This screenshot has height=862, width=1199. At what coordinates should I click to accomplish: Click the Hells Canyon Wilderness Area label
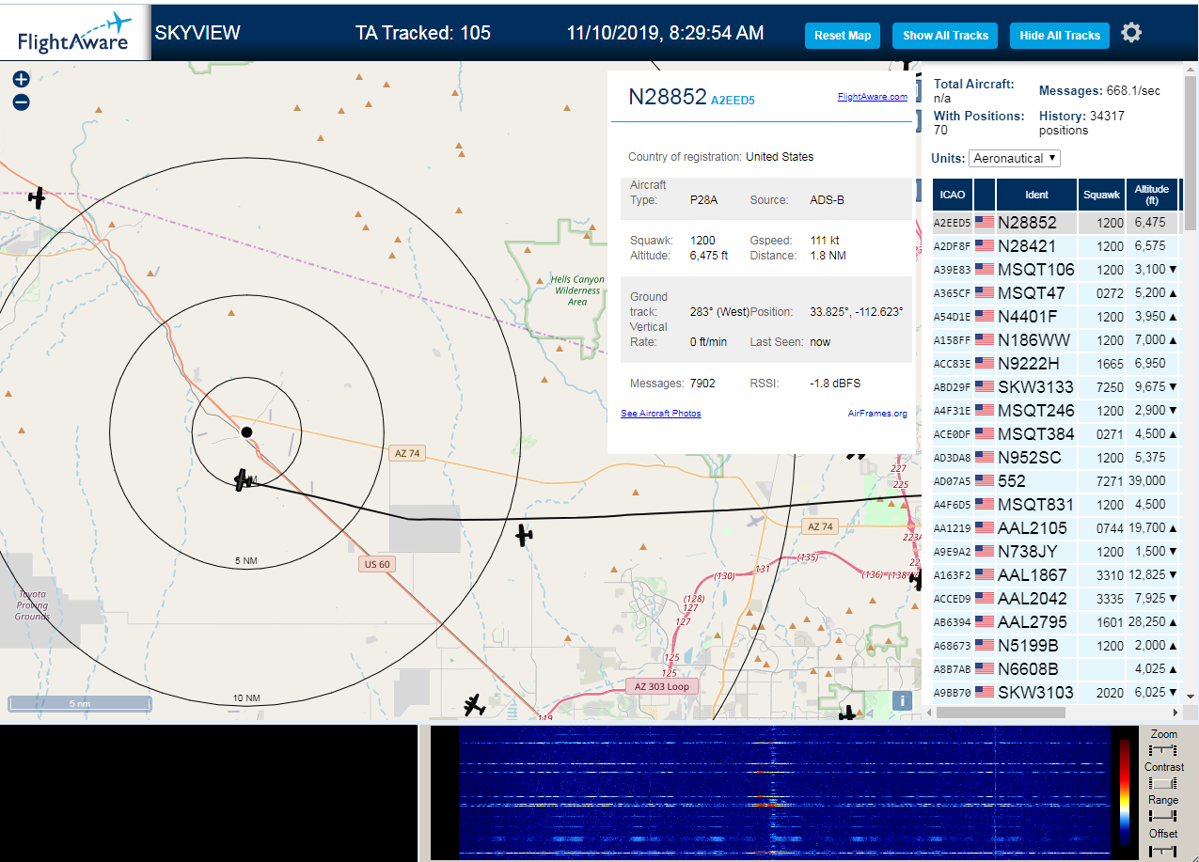577,290
